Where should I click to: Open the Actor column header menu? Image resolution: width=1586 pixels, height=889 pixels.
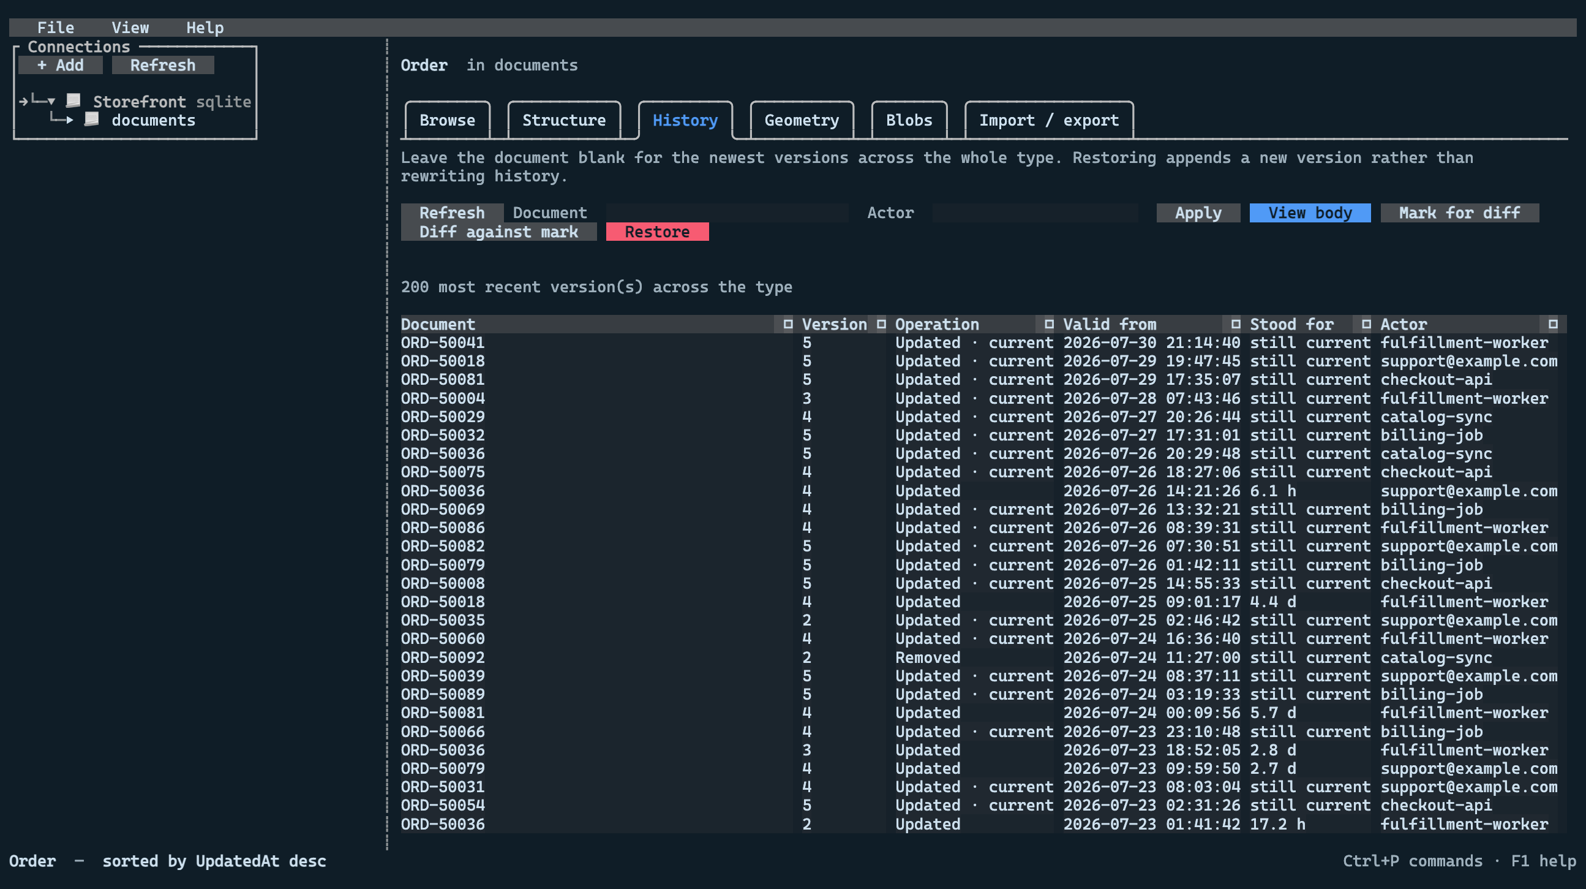pyautogui.click(x=1553, y=324)
